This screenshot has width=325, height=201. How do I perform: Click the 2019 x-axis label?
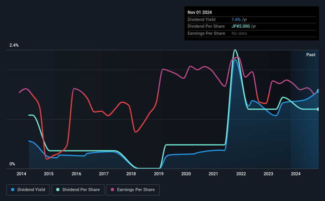click(159, 174)
